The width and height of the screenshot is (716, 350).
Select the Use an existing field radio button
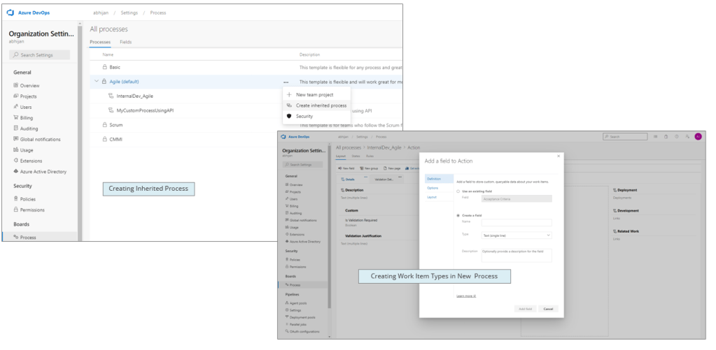click(458, 191)
